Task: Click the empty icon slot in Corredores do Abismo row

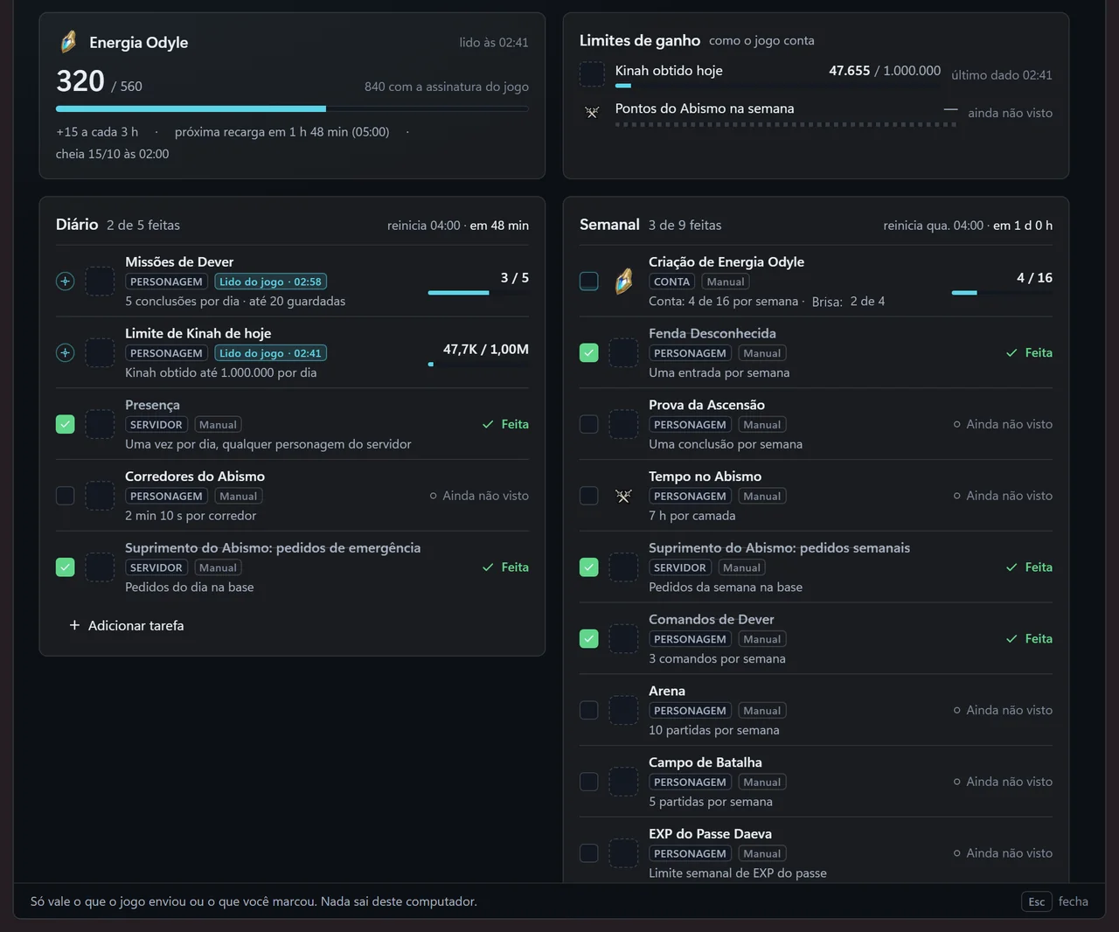Action: tap(100, 496)
